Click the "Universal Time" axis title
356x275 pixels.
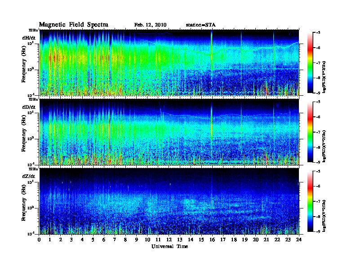pos(169,246)
